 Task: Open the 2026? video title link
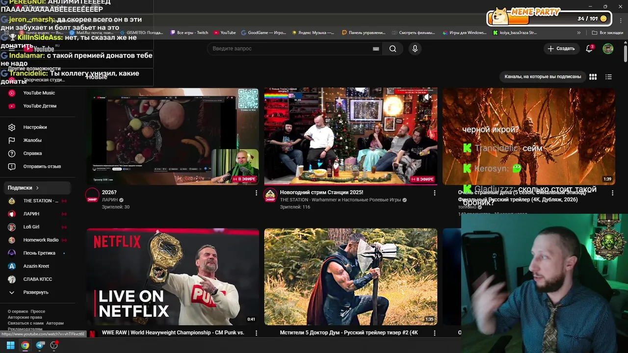pos(109,192)
